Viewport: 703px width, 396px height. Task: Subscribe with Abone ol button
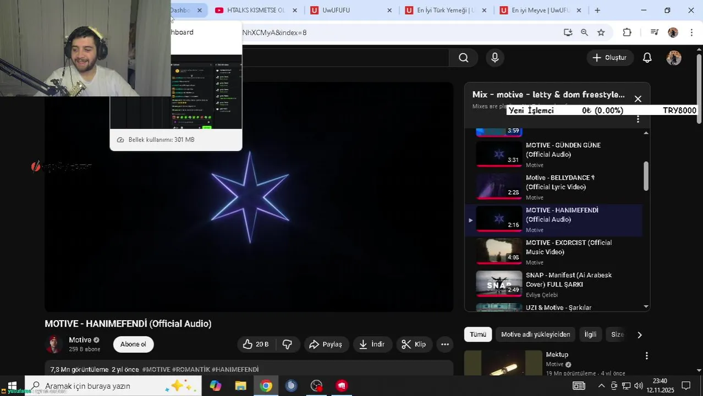tap(133, 344)
